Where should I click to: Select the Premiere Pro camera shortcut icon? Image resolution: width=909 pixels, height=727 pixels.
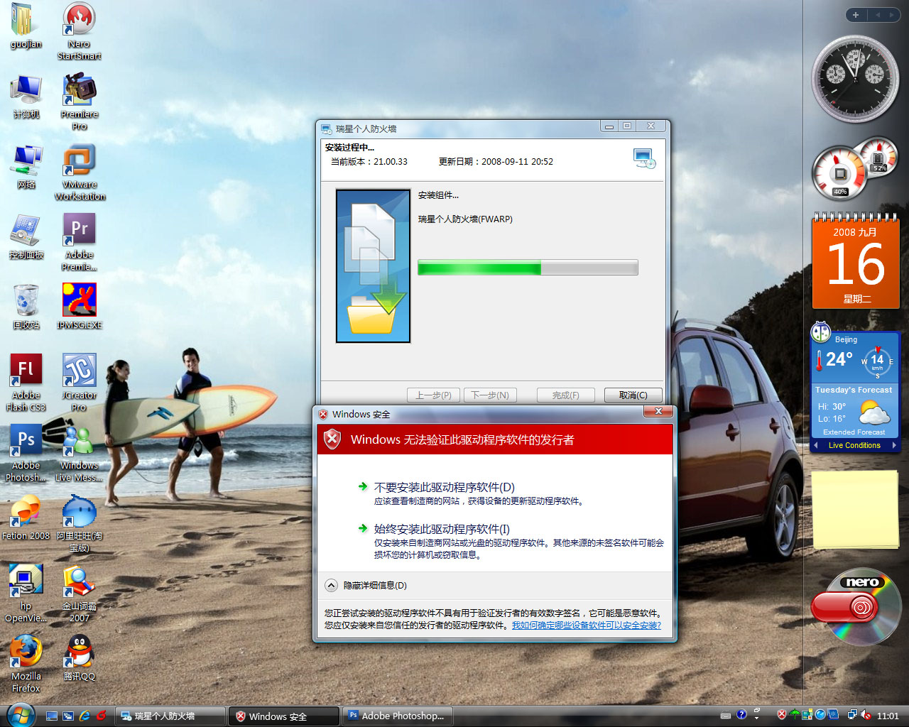pos(80,102)
